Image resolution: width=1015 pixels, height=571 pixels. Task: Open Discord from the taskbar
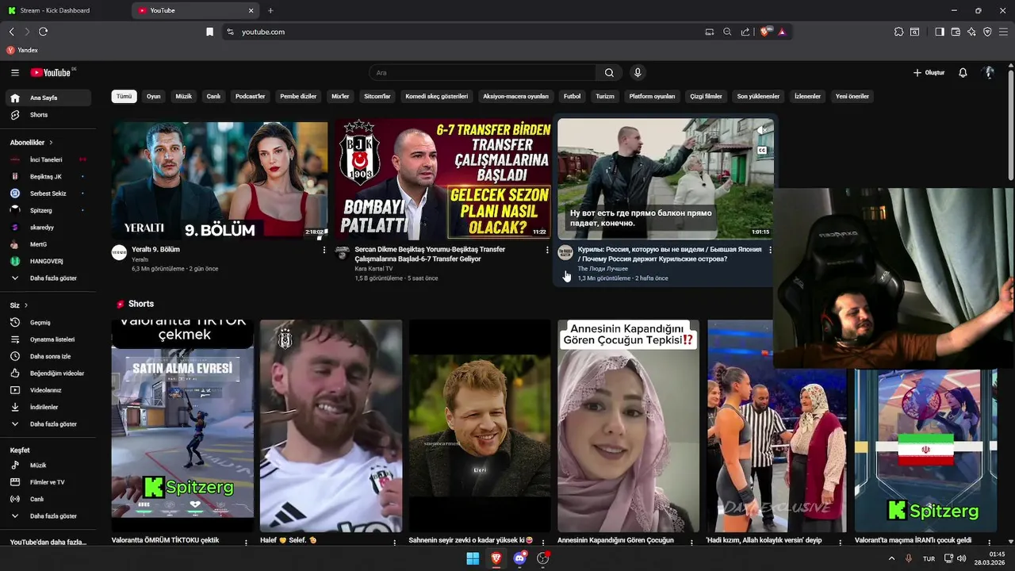tap(519, 558)
